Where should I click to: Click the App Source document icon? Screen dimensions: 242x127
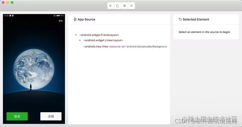(x=75, y=19)
